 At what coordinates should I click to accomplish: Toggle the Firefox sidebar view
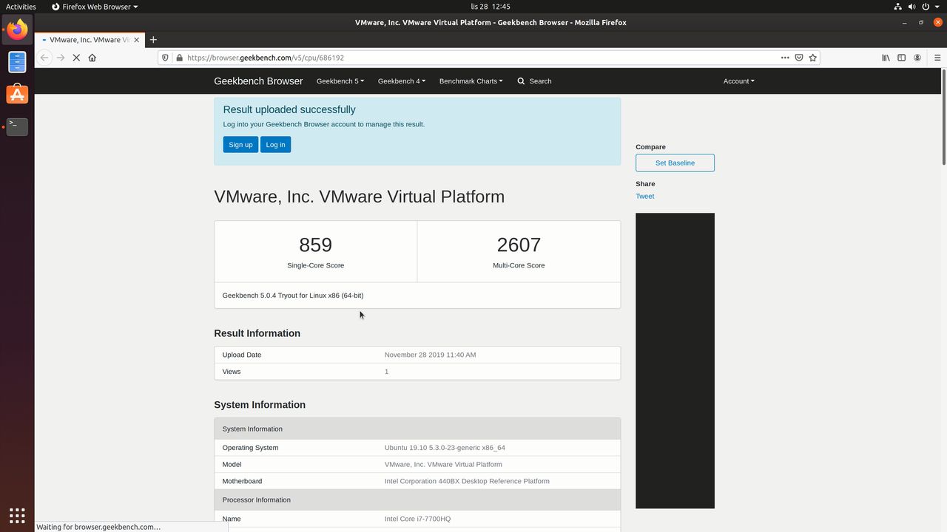tap(901, 58)
